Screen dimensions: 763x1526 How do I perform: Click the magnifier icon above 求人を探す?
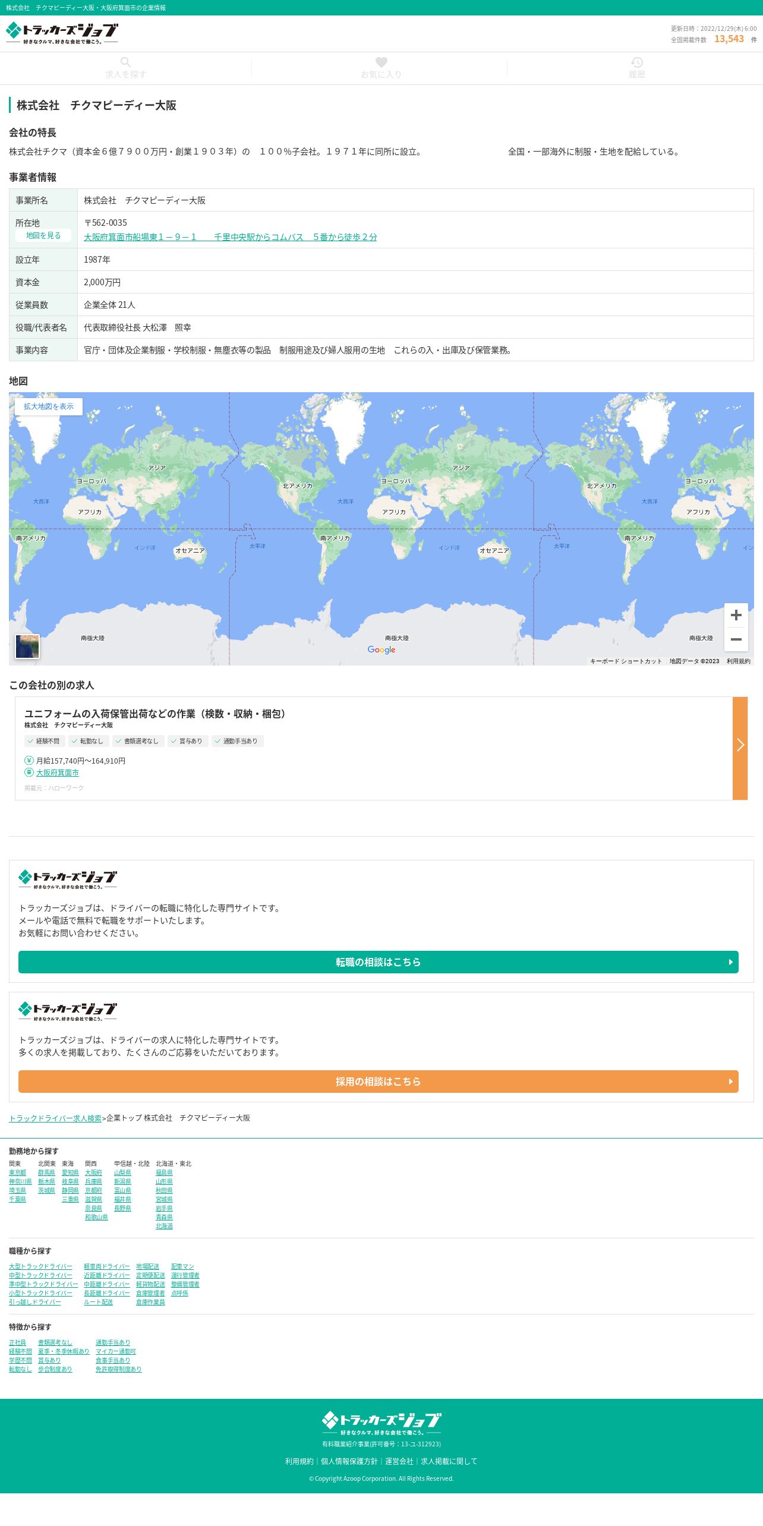[125, 62]
